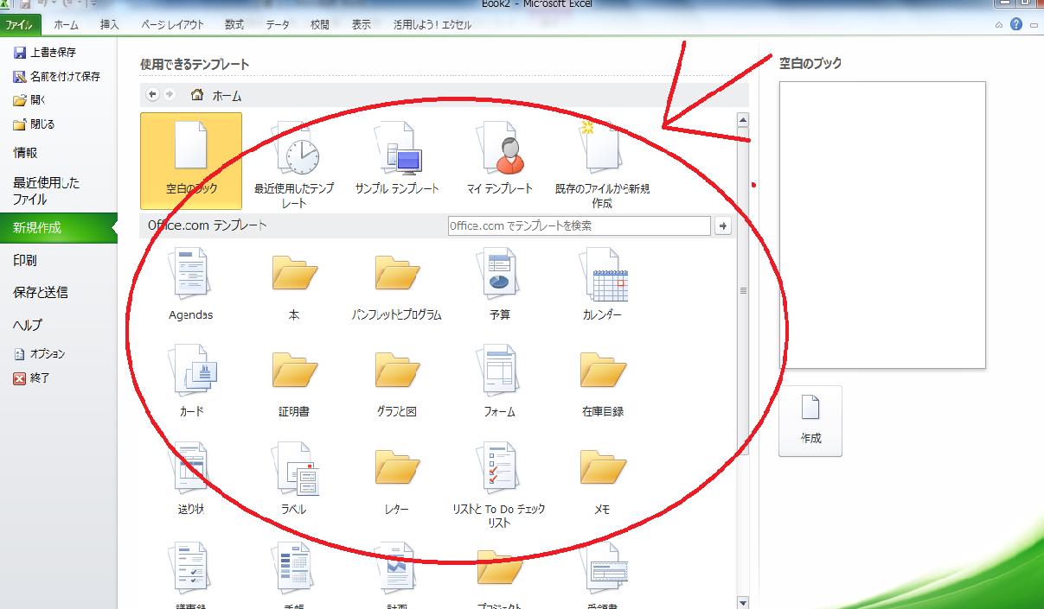Click the template list scroll down arrow

[x=743, y=602]
